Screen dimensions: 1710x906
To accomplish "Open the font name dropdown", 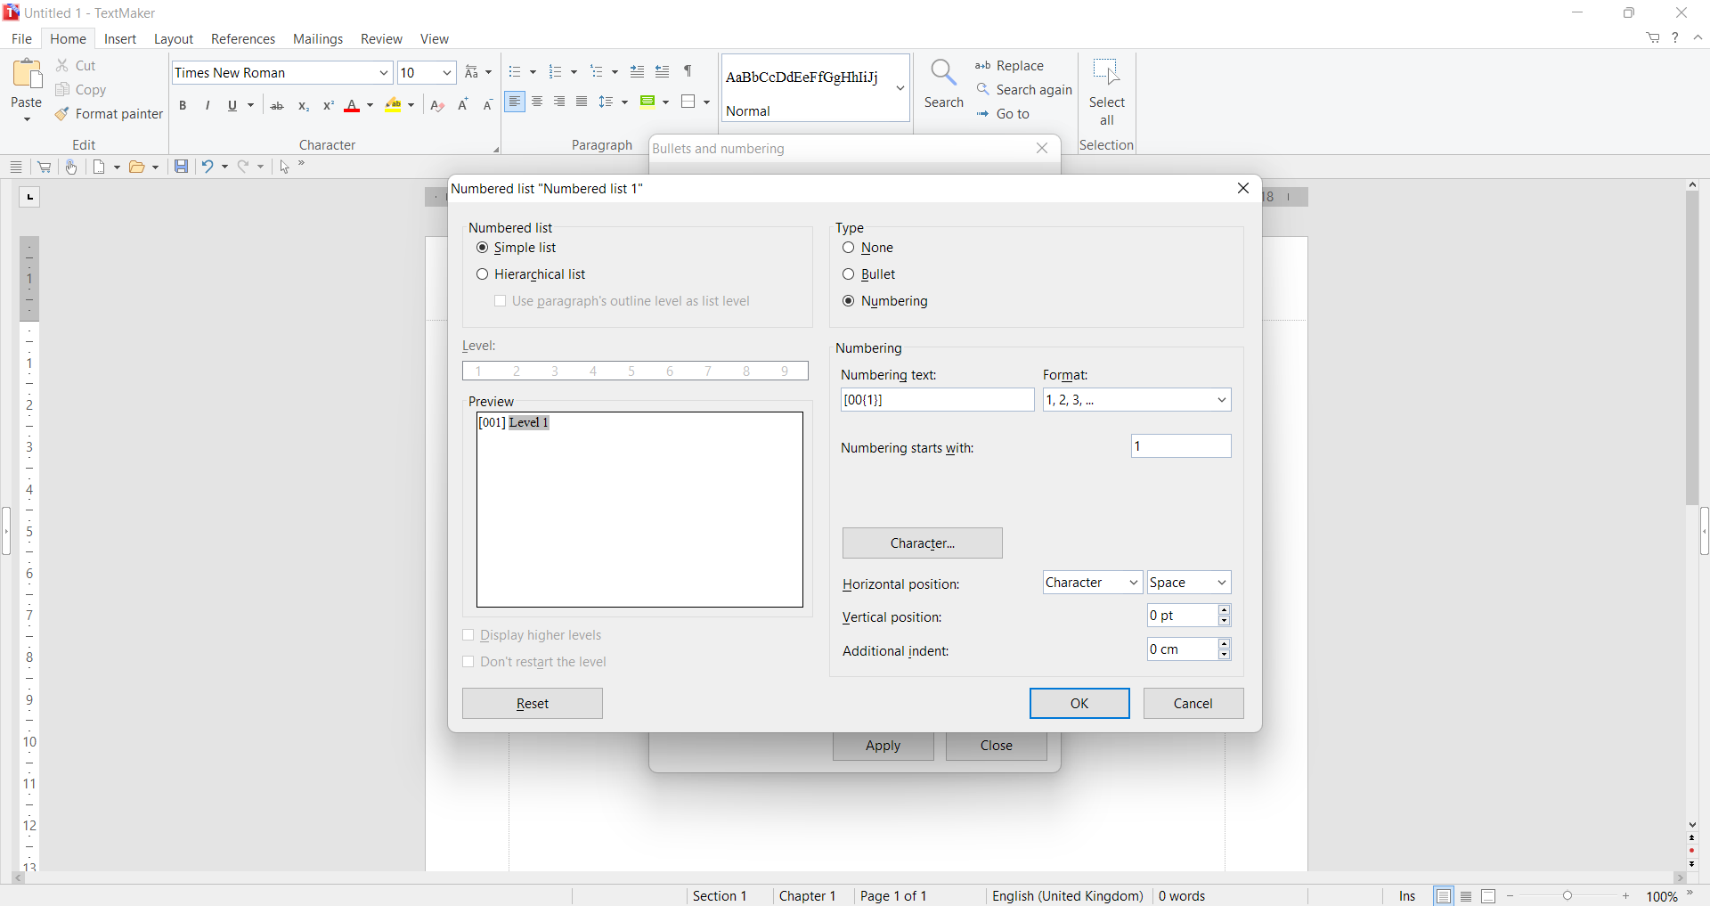I will coord(384,73).
